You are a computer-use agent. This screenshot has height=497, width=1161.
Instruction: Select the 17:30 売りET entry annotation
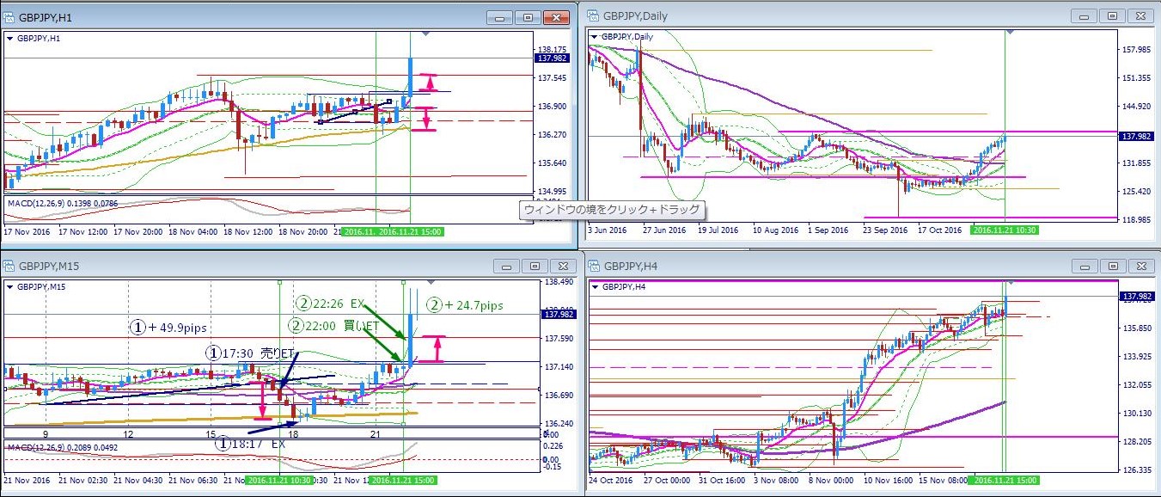pos(241,353)
